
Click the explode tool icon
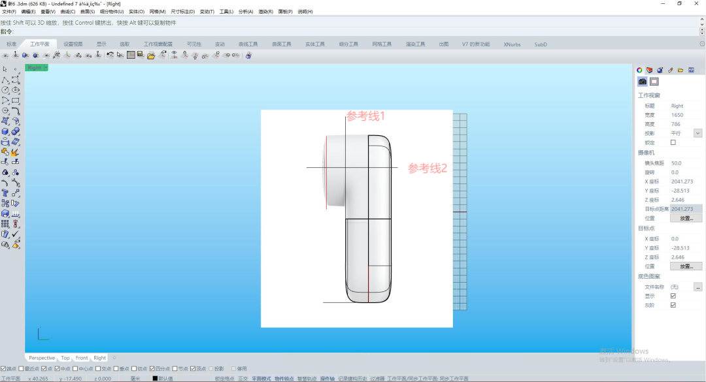16,151
